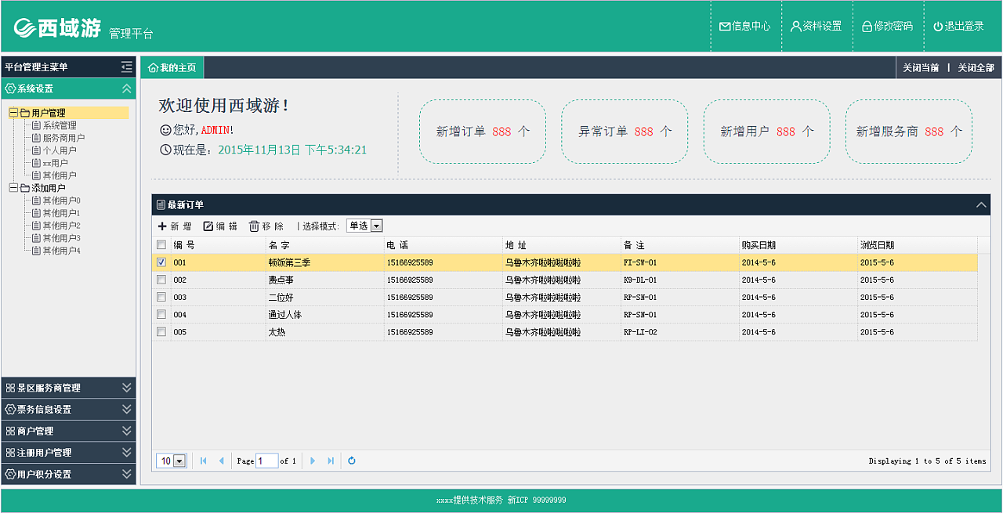The image size is (1003, 513).
Task: Click the 注册用户管理 grid icon
Action: pyautogui.click(x=10, y=453)
